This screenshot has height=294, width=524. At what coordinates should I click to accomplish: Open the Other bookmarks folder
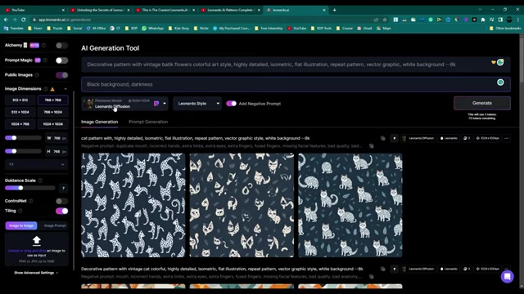505,29
